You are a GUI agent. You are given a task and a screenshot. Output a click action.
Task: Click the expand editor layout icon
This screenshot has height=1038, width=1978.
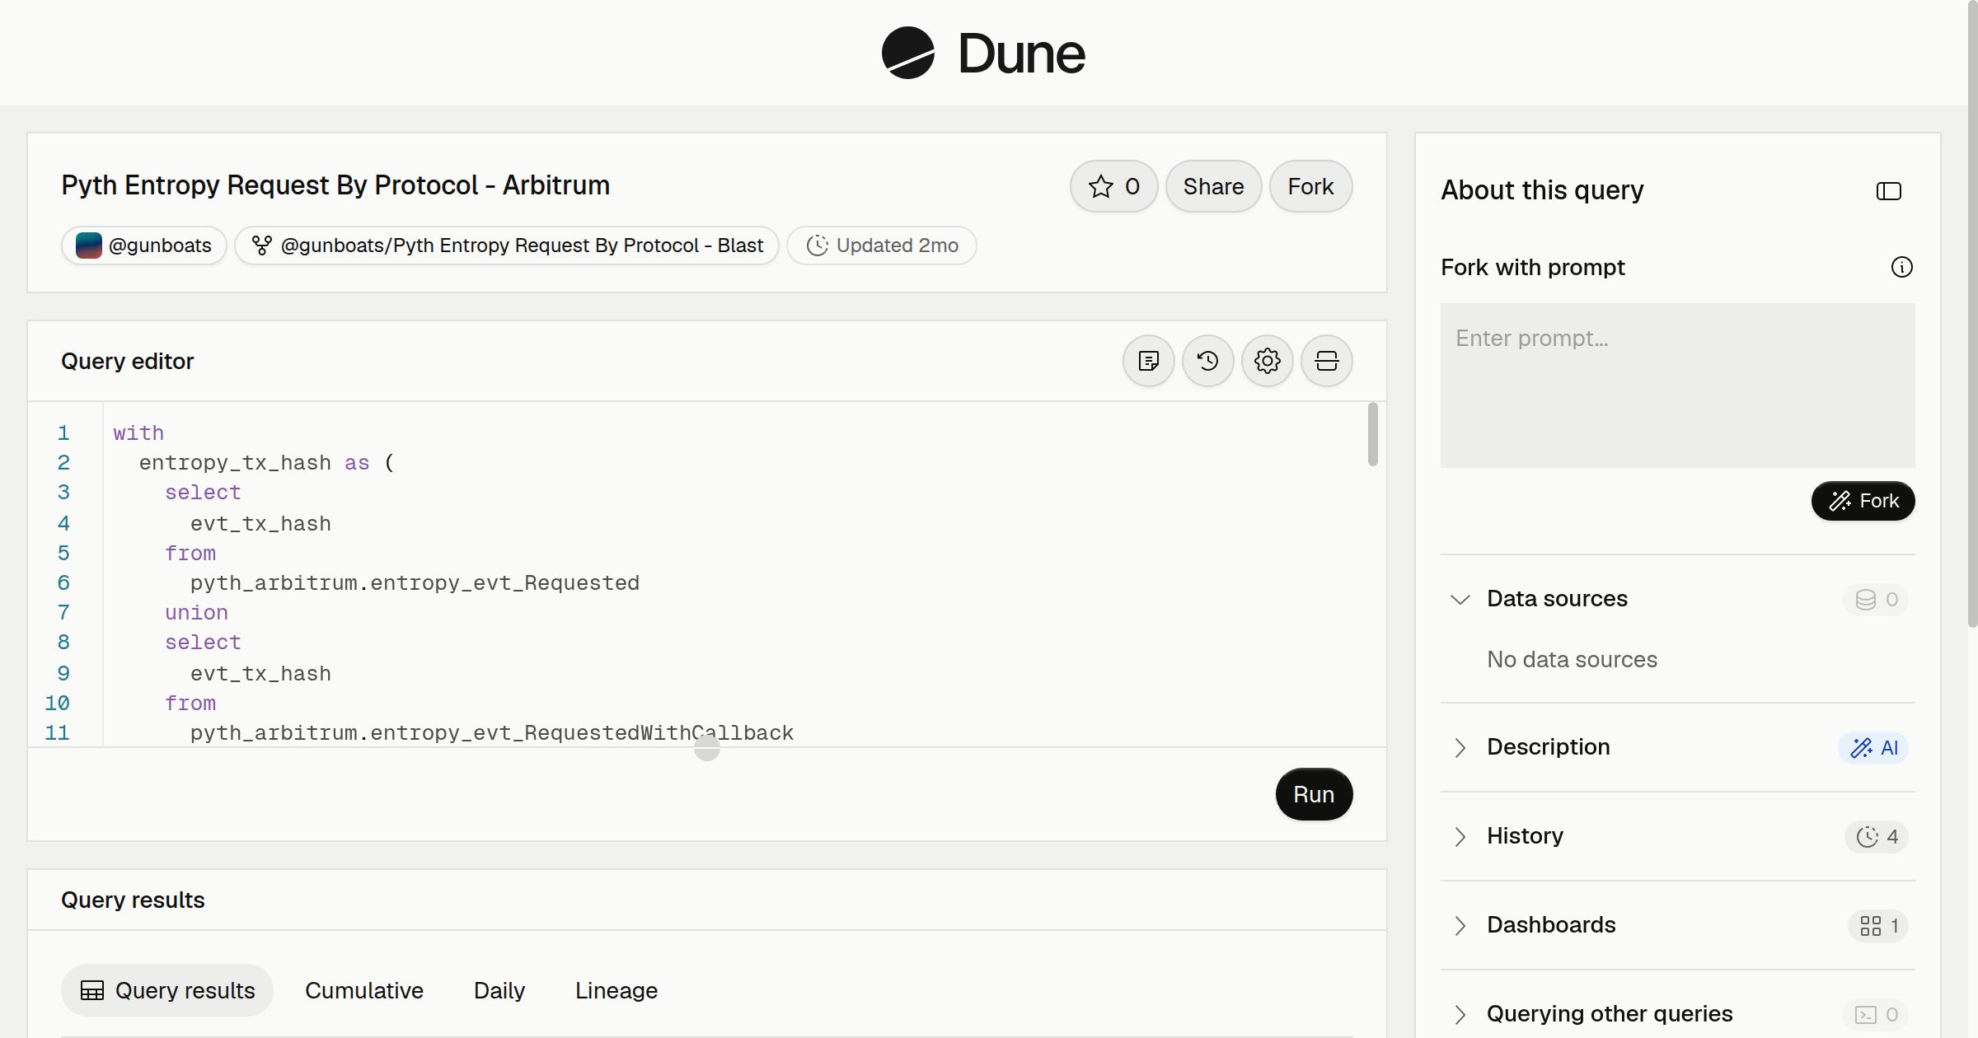[1326, 361]
